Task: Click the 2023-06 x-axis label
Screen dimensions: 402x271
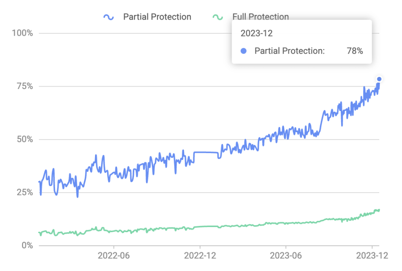Action: click(286, 255)
